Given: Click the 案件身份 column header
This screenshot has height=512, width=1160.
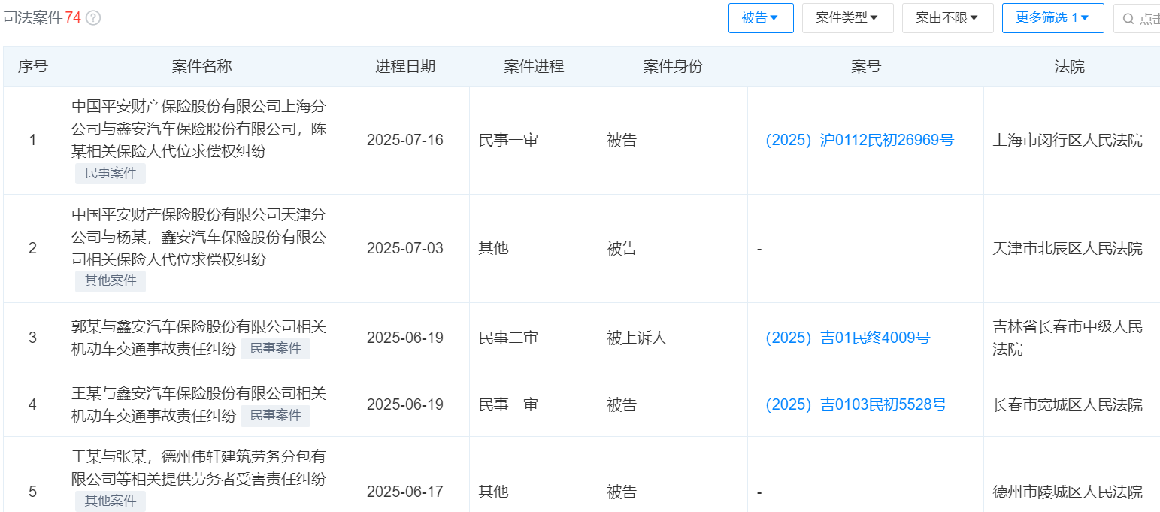Looking at the screenshot, I should (x=673, y=67).
